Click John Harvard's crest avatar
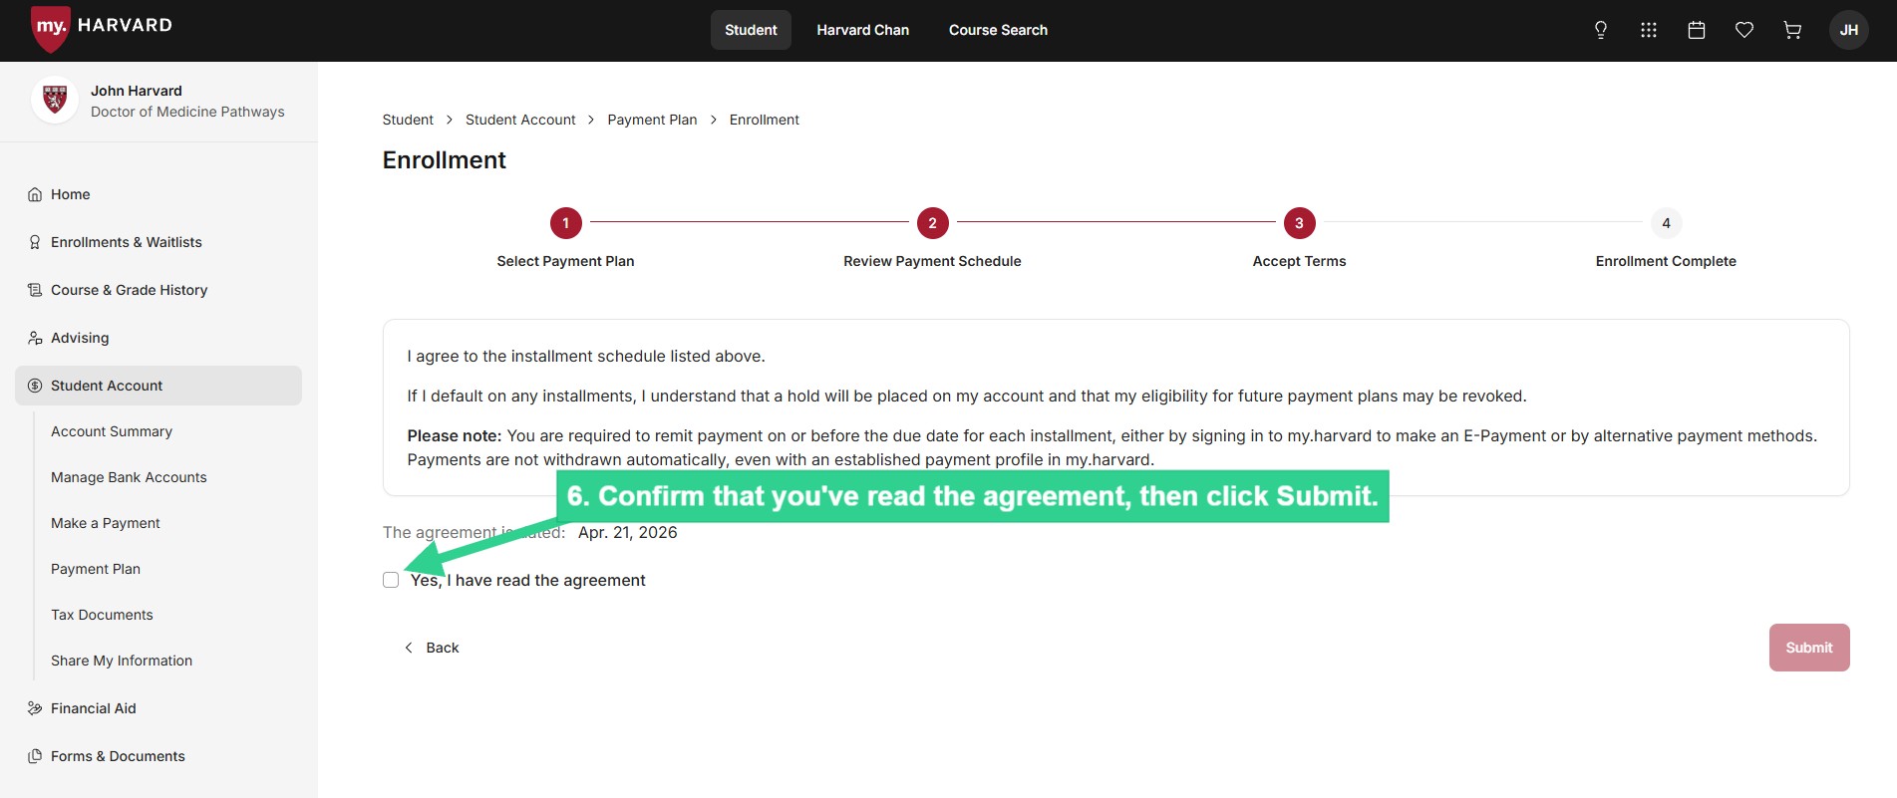This screenshot has height=798, width=1897. 55,101
